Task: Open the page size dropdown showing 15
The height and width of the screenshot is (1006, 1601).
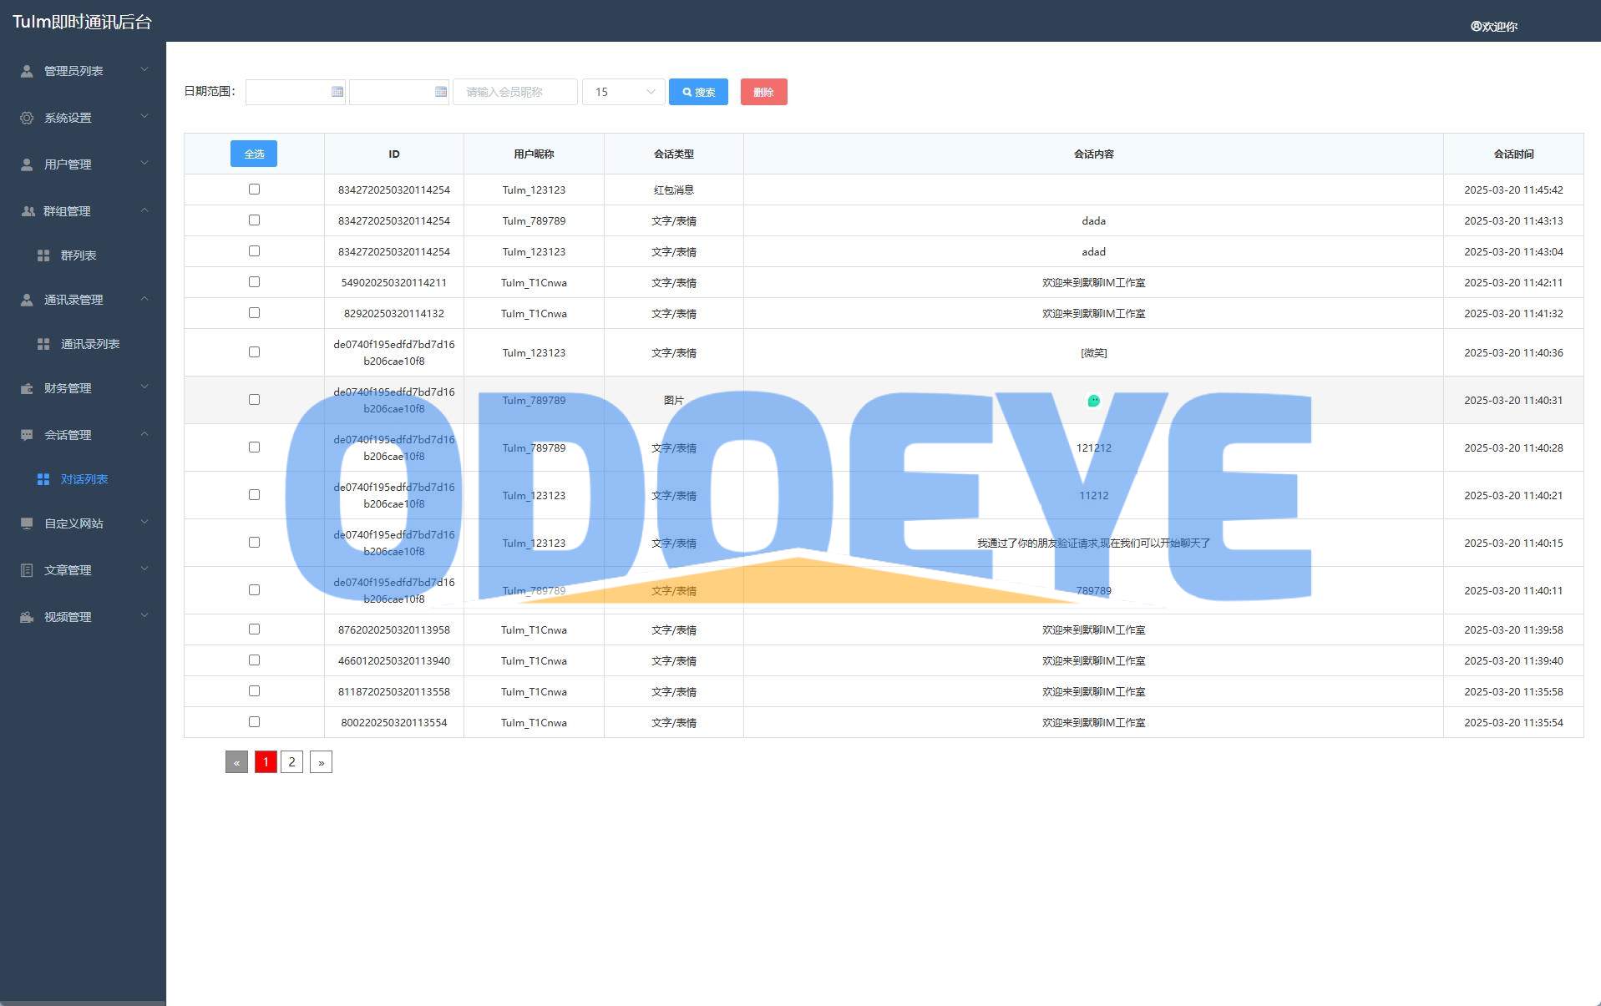Action: [x=623, y=92]
